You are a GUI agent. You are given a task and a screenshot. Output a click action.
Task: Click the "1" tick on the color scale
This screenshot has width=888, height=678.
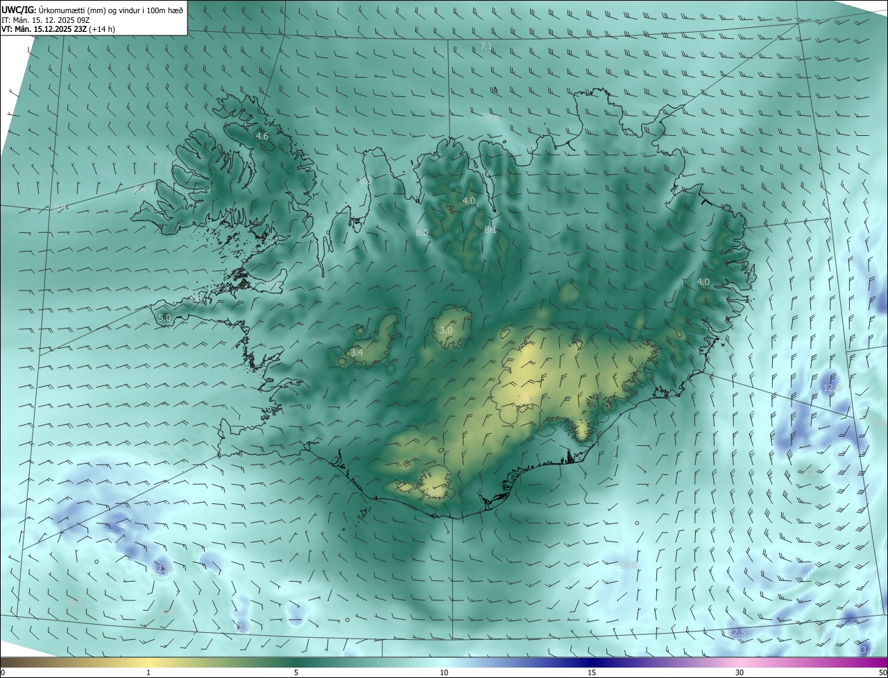[x=148, y=672]
